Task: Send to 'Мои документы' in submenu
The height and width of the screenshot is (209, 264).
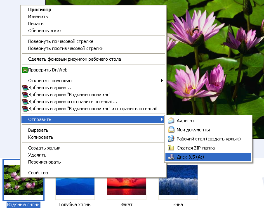Action: 208,130
